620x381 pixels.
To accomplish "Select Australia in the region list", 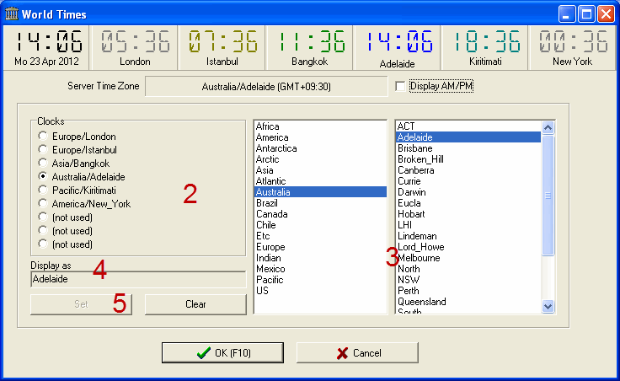I will [320, 192].
